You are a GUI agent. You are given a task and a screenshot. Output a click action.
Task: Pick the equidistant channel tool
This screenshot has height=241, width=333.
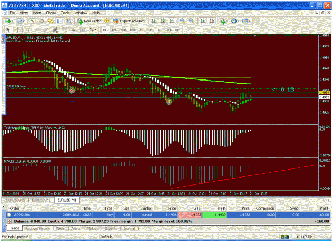[x=55, y=30]
